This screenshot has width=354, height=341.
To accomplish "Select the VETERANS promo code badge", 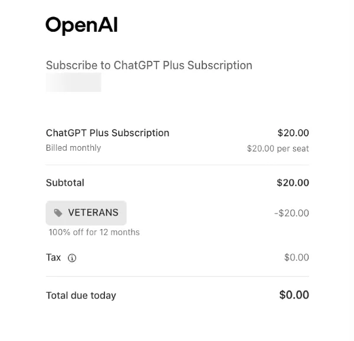I will (x=86, y=213).
